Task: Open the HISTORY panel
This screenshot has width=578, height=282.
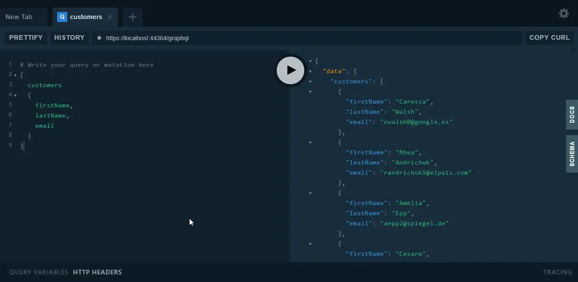Action: 69,38
